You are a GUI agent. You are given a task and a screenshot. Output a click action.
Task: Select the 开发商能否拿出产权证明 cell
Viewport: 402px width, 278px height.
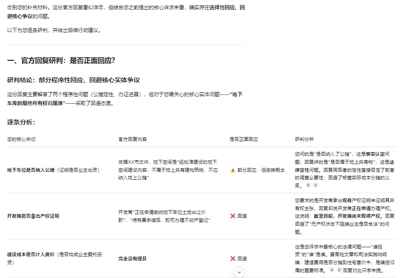coord(33,216)
